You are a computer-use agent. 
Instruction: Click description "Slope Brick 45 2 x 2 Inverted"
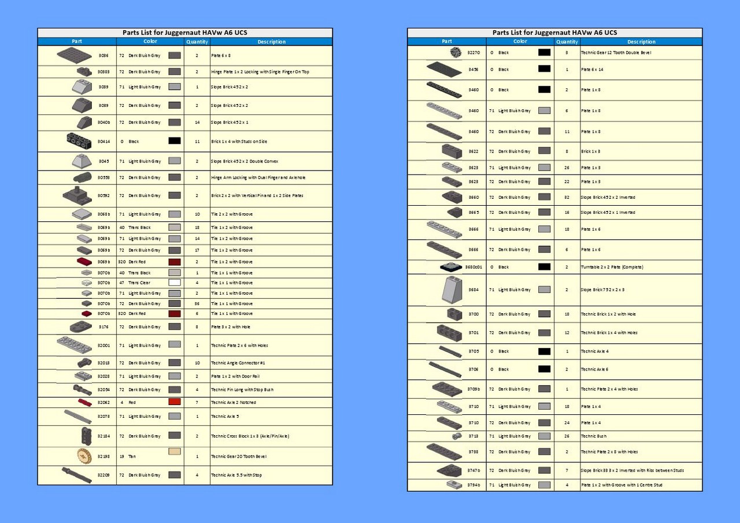click(608, 198)
